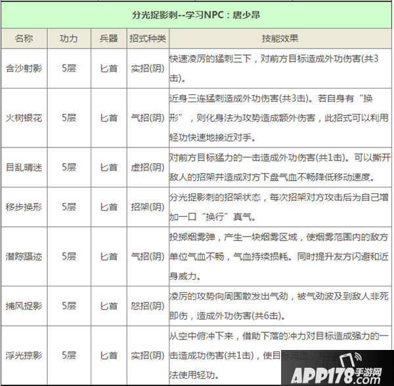Click the 兵器 column header
Image resolution: width=394 pixels, height=386 pixels.
pyautogui.click(x=108, y=39)
